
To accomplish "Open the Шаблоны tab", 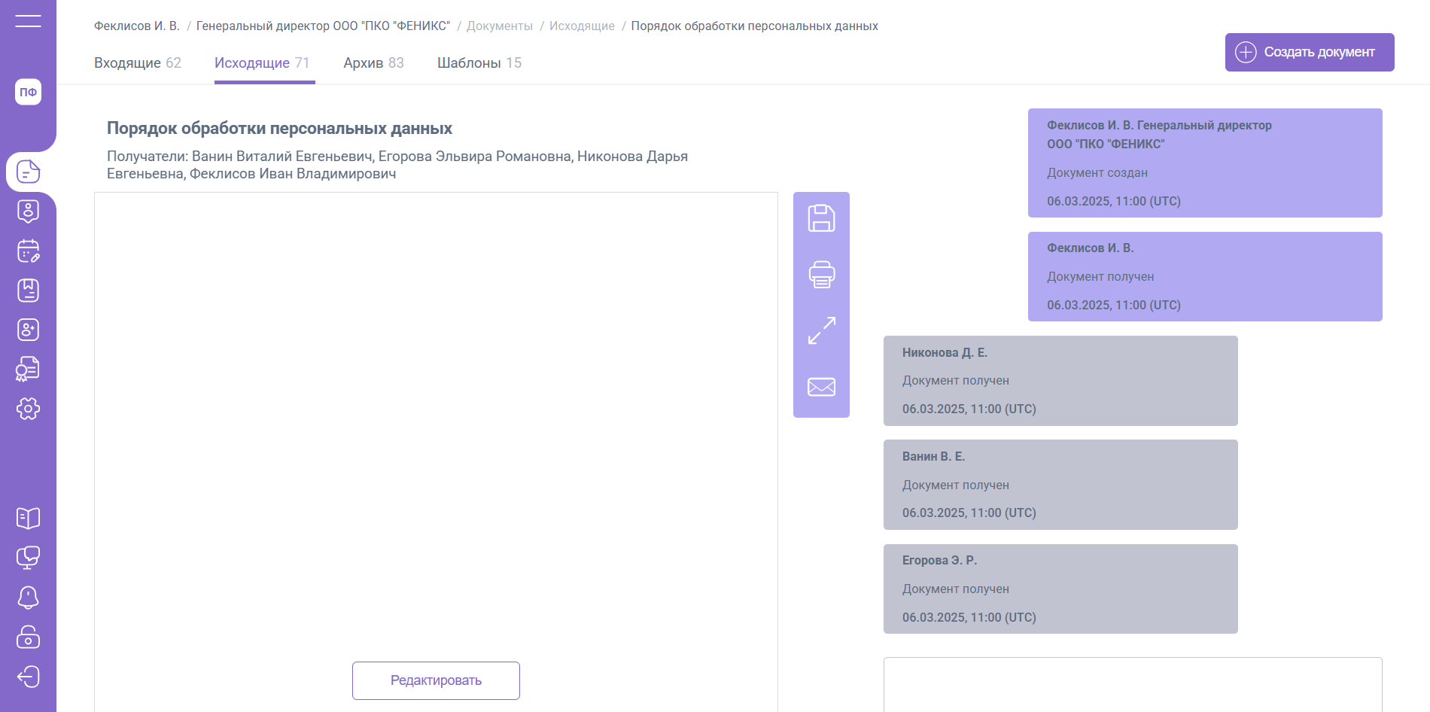I will pos(479,63).
